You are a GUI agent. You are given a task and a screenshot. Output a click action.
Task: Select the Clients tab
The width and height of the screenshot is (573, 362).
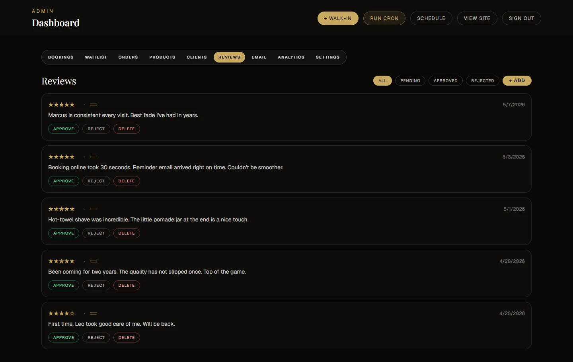click(x=197, y=57)
